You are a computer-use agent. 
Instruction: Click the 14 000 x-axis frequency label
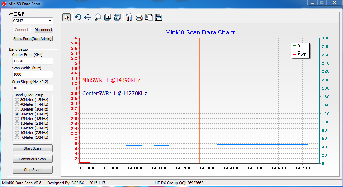[x=135, y=168]
